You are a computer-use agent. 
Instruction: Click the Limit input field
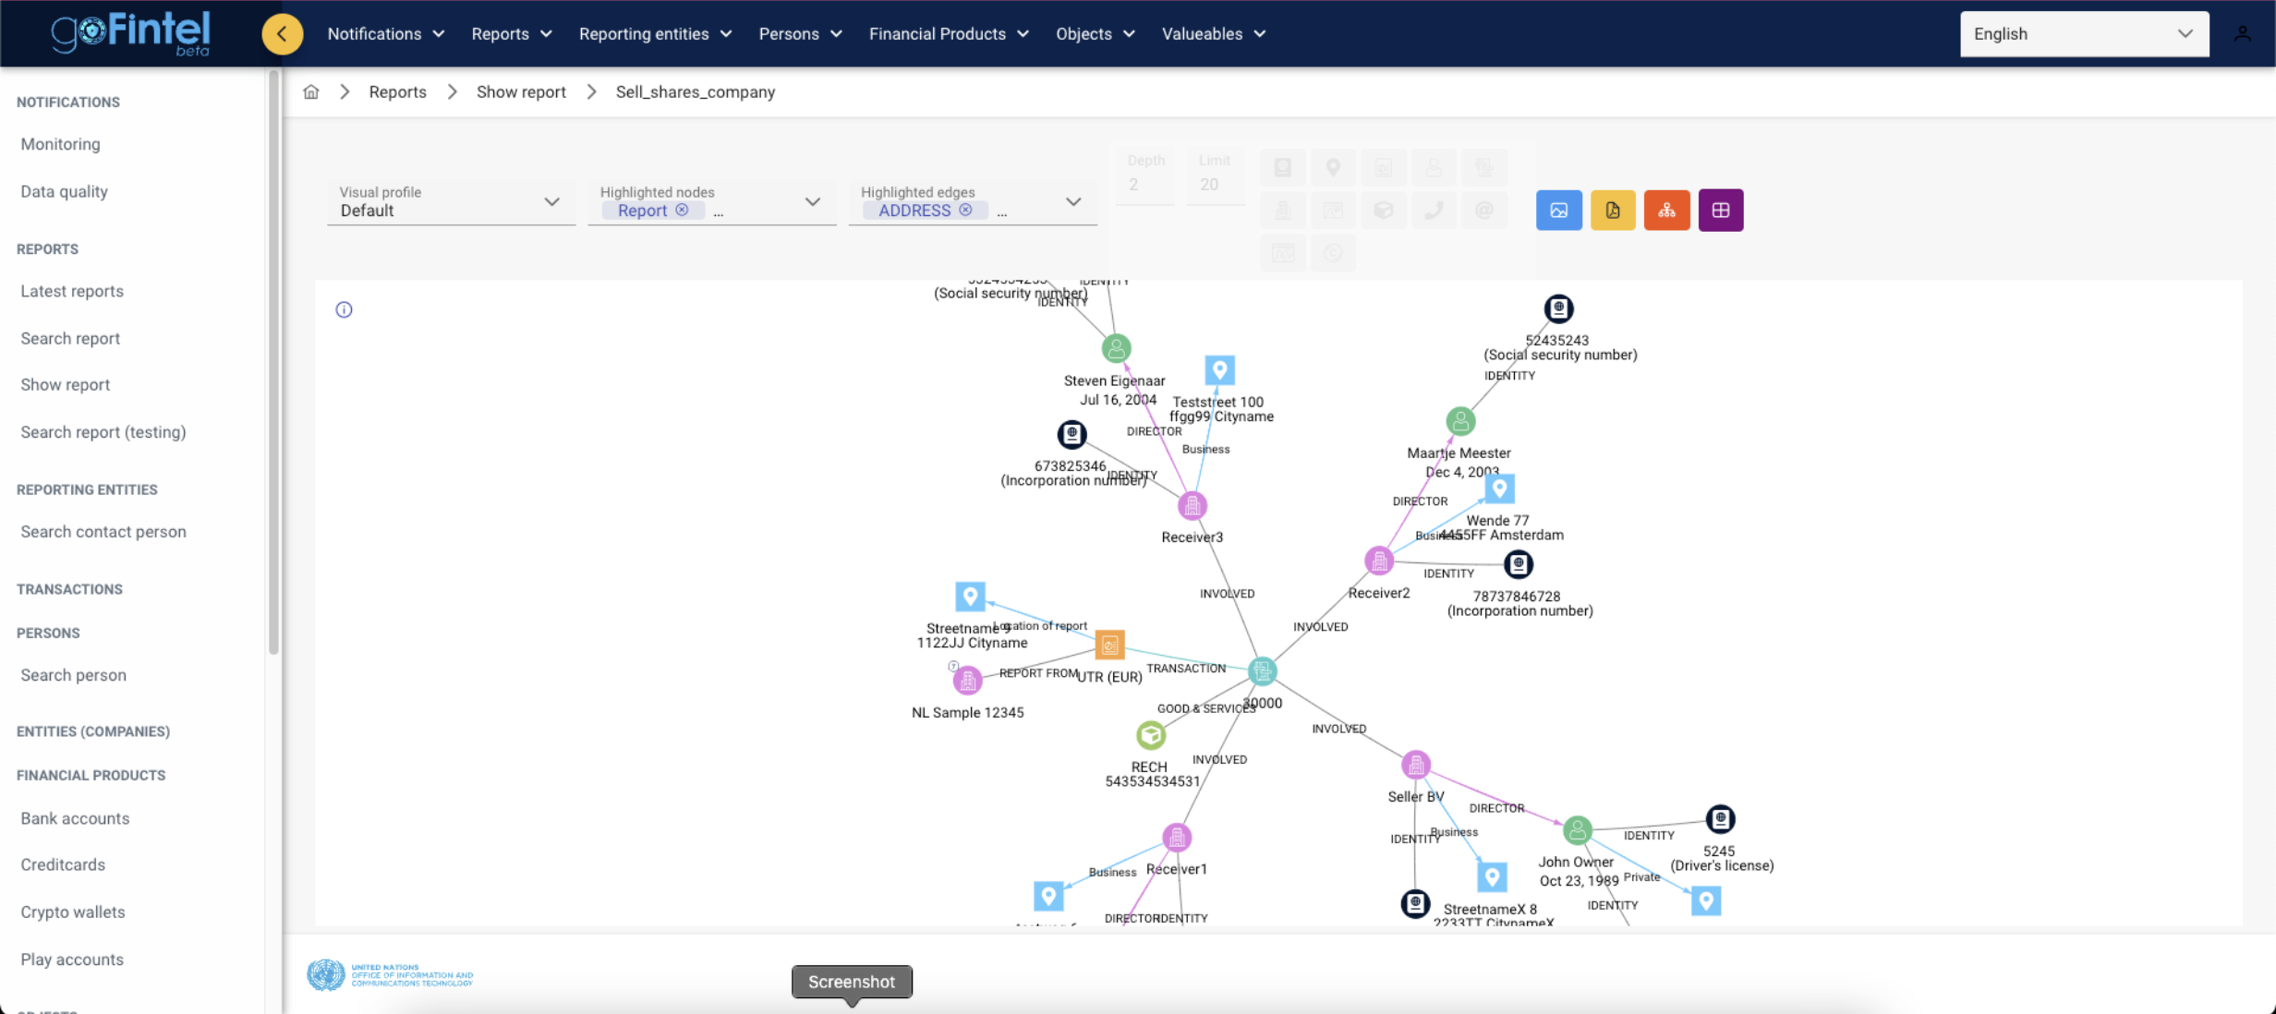pyautogui.click(x=1215, y=175)
